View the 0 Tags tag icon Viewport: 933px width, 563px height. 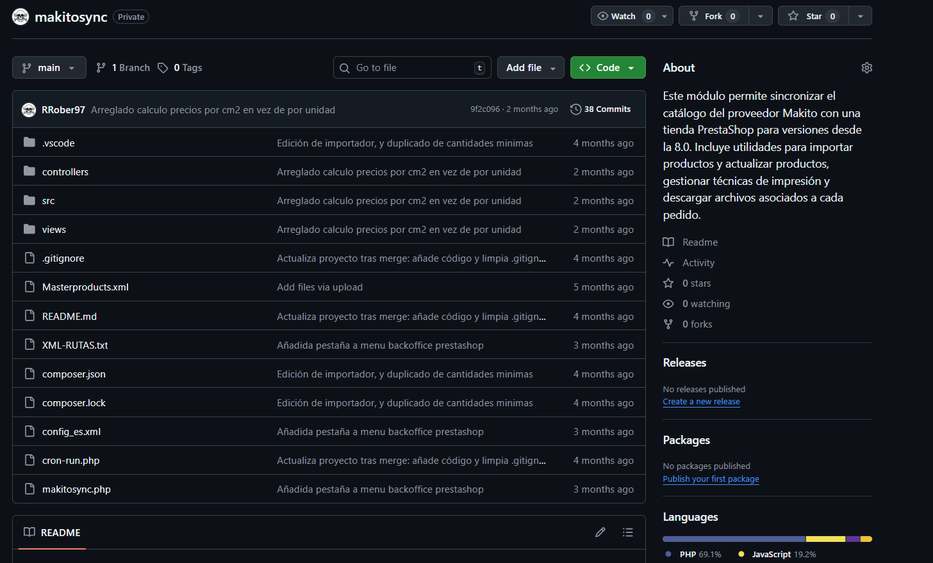coord(163,68)
